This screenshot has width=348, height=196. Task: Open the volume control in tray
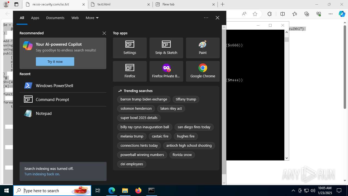(313, 191)
